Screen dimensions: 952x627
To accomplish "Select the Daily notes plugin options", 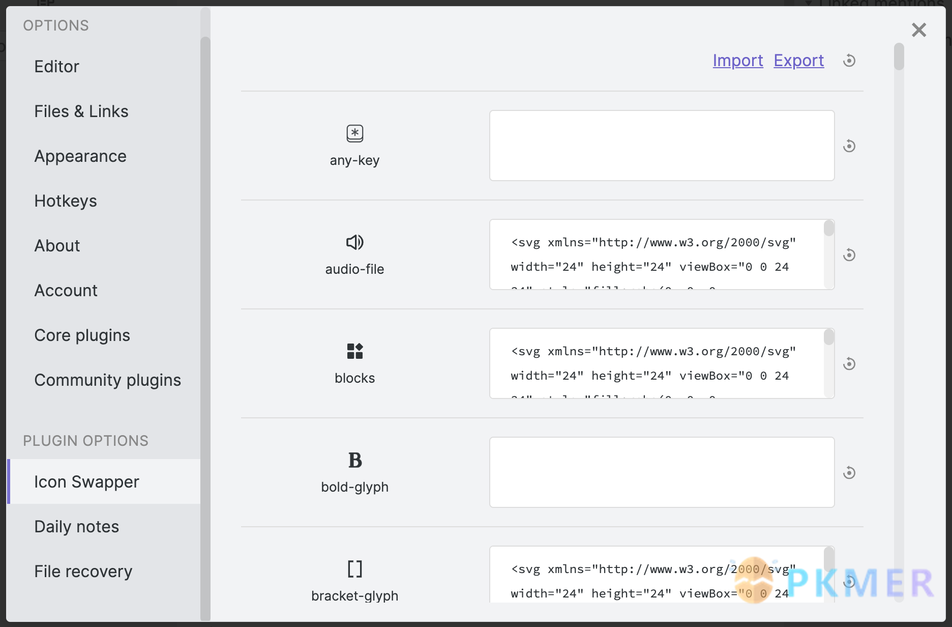I will [x=76, y=527].
